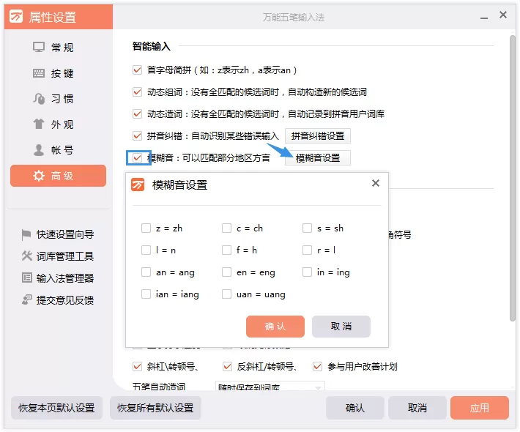Click the feedback icon for 提交意见反馈
The image size is (520, 432).
point(27,299)
